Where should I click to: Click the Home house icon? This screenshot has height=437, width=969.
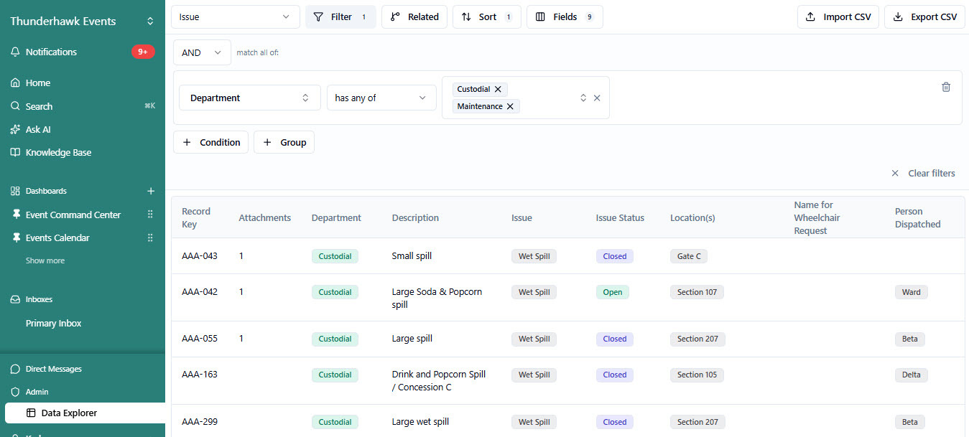[15, 83]
